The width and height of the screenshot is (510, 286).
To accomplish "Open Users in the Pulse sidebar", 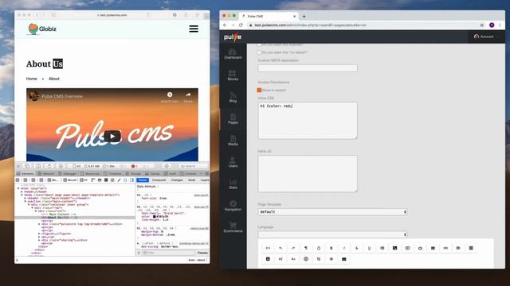I will (233, 162).
